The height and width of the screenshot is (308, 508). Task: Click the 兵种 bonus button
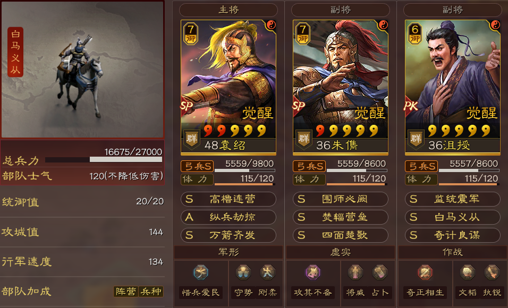(151, 292)
